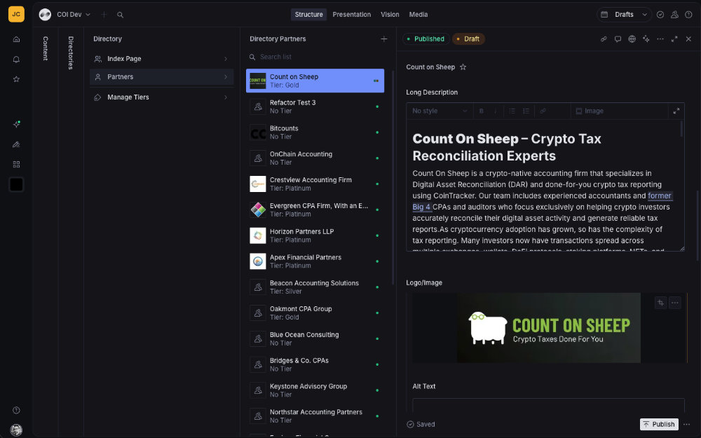Image resolution: width=701 pixels, height=438 pixels.
Task: Open the user avatar at bottom left
Action: 17,430
